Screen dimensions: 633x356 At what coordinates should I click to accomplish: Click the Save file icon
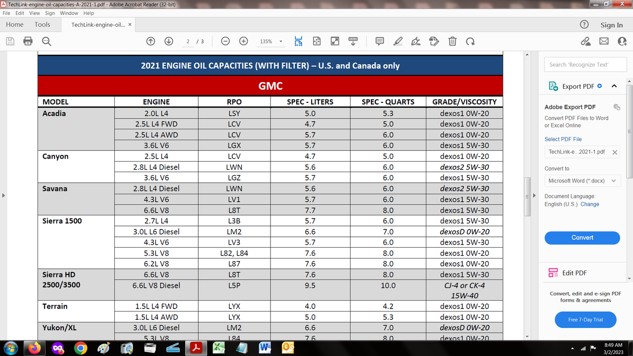10,42
